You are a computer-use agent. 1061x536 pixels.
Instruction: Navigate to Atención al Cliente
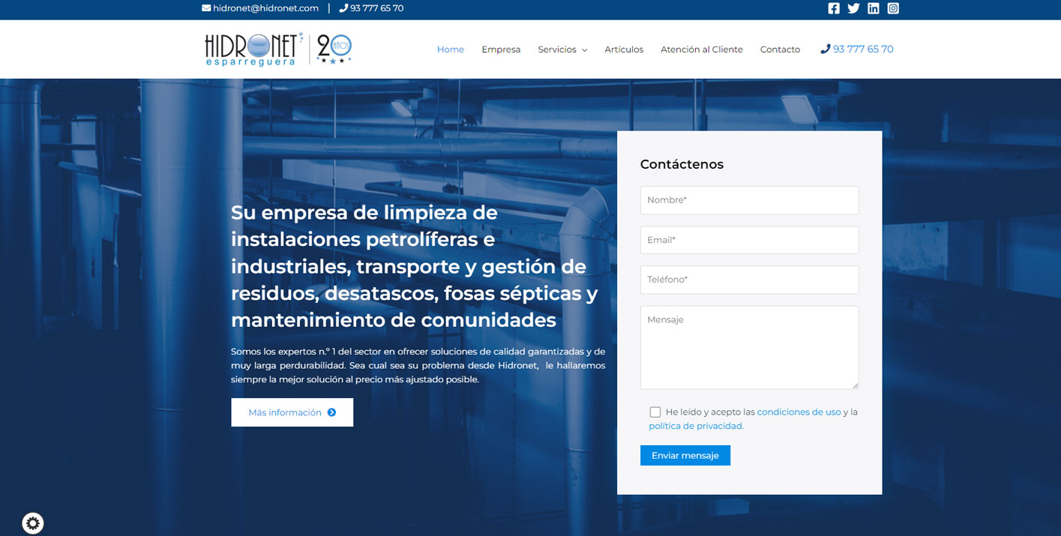pos(701,49)
